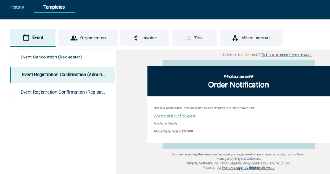The width and height of the screenshot is (330, 174).
Task: Open the Event category label
Action: point(38,38)
